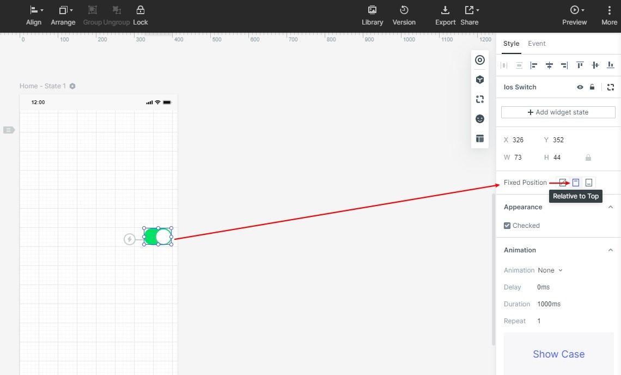Screen dimensions: 621x375
Task: Click Add widget state button
Action: click(558, 112)
